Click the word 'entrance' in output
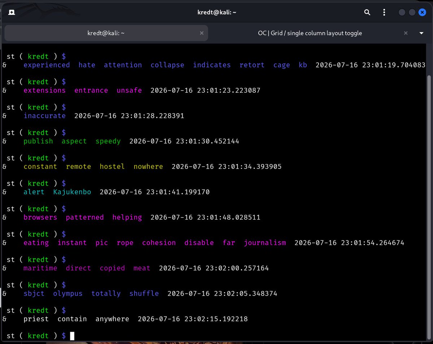 click(91, 91)
